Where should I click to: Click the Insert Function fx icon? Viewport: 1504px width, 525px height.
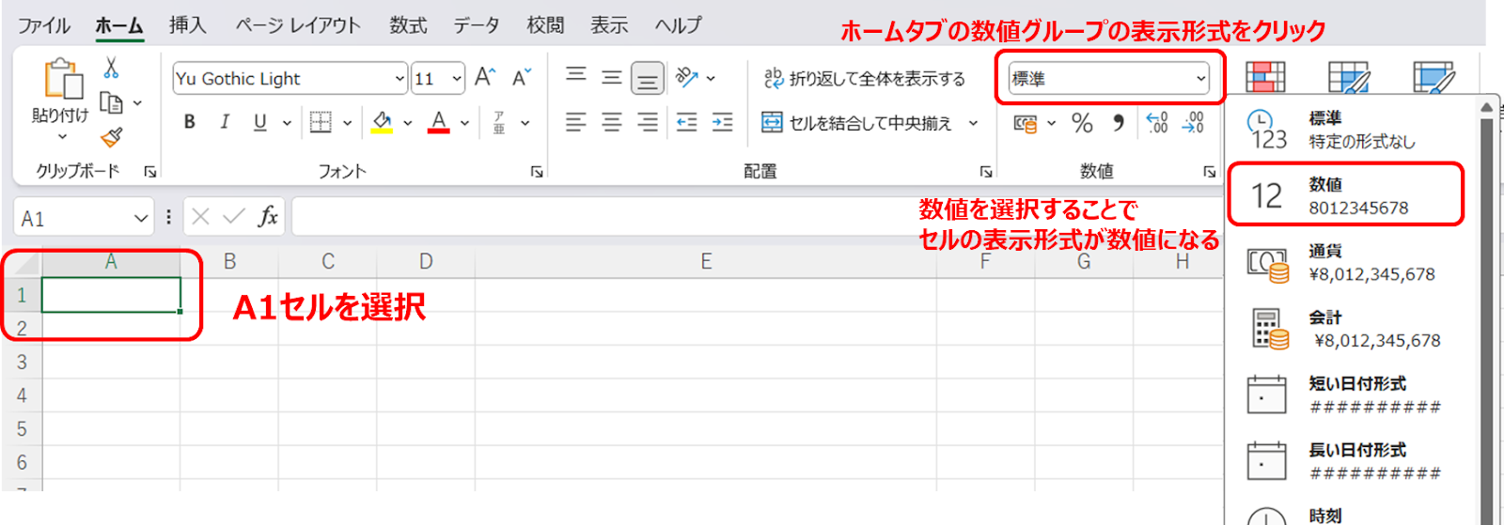[268, 217]
